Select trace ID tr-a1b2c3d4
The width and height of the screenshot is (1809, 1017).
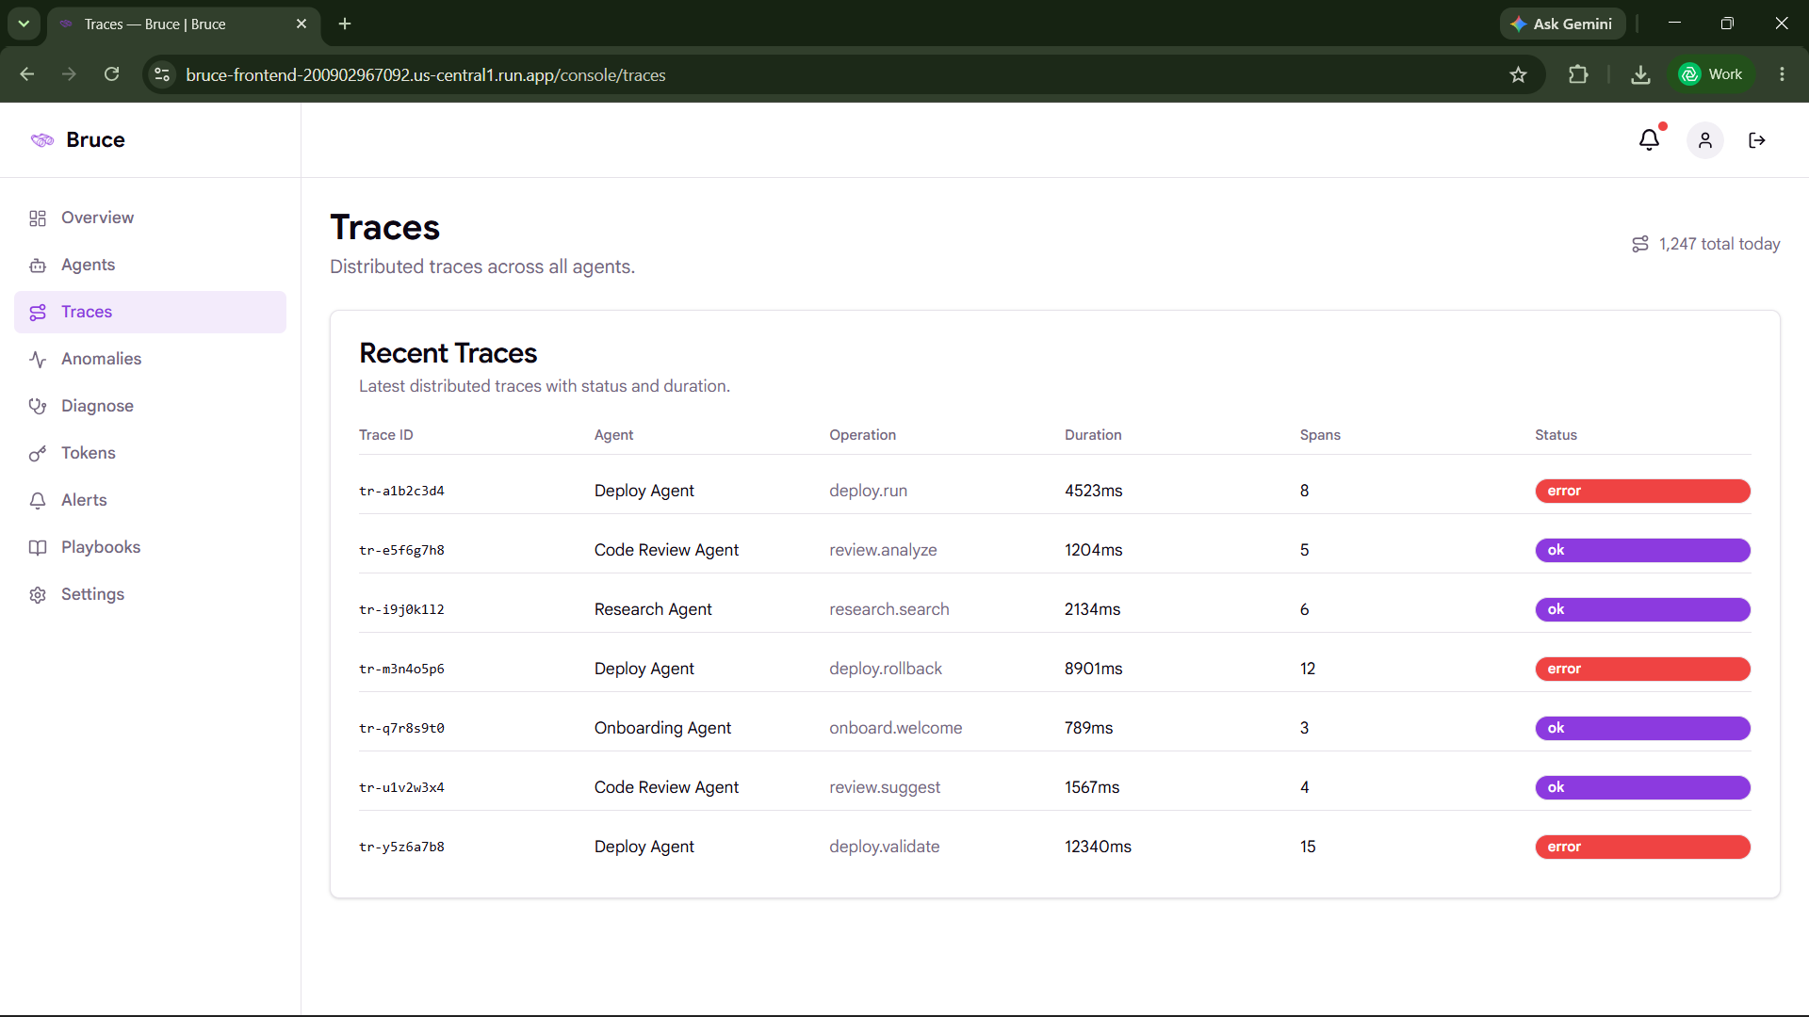click(x=401, y=491)
